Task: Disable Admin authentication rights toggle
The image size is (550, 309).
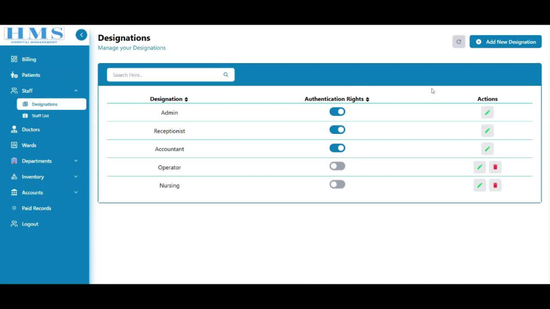Action: click(337, 111)
